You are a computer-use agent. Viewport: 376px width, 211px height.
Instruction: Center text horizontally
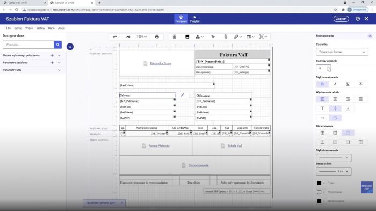coord(335,99)
